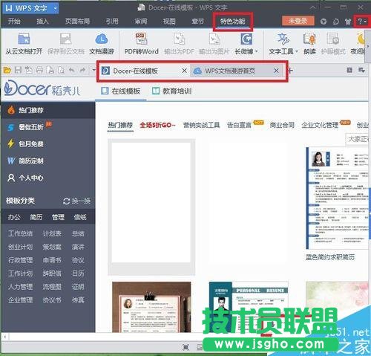Click the 换一换 refresh categories icon
This screenshot has width=371, height=356.
coord(66,201)
